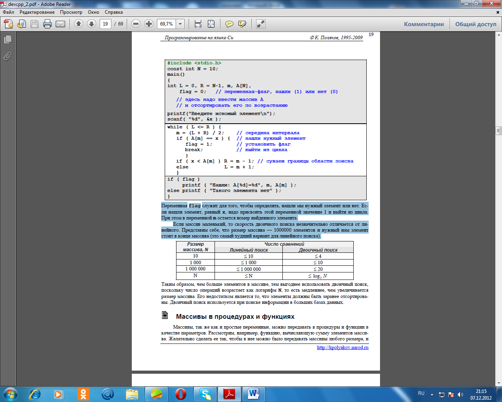This screenshot has height=402, width=502.
Task: Open the Odnoklassniki taskbar icon
Action: [x=83, y=394]
